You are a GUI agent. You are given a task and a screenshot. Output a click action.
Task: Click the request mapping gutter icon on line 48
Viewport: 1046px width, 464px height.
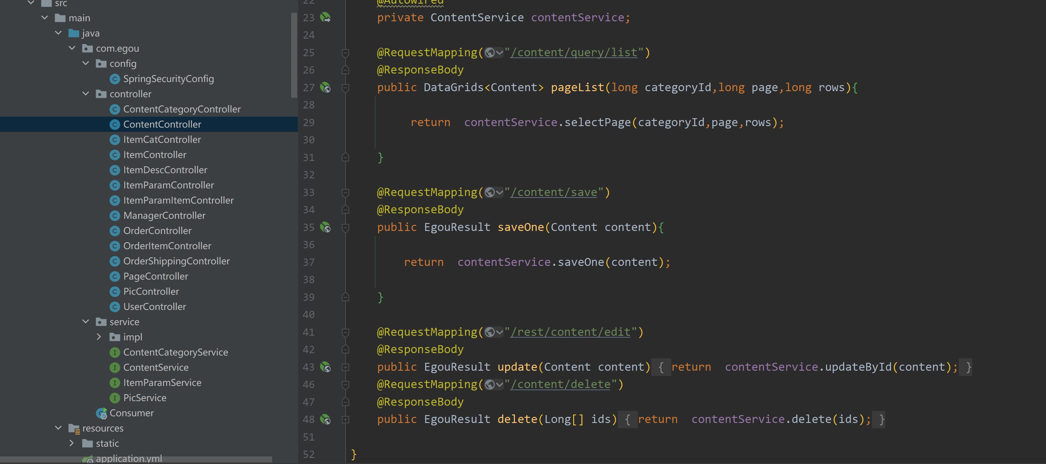325,419
